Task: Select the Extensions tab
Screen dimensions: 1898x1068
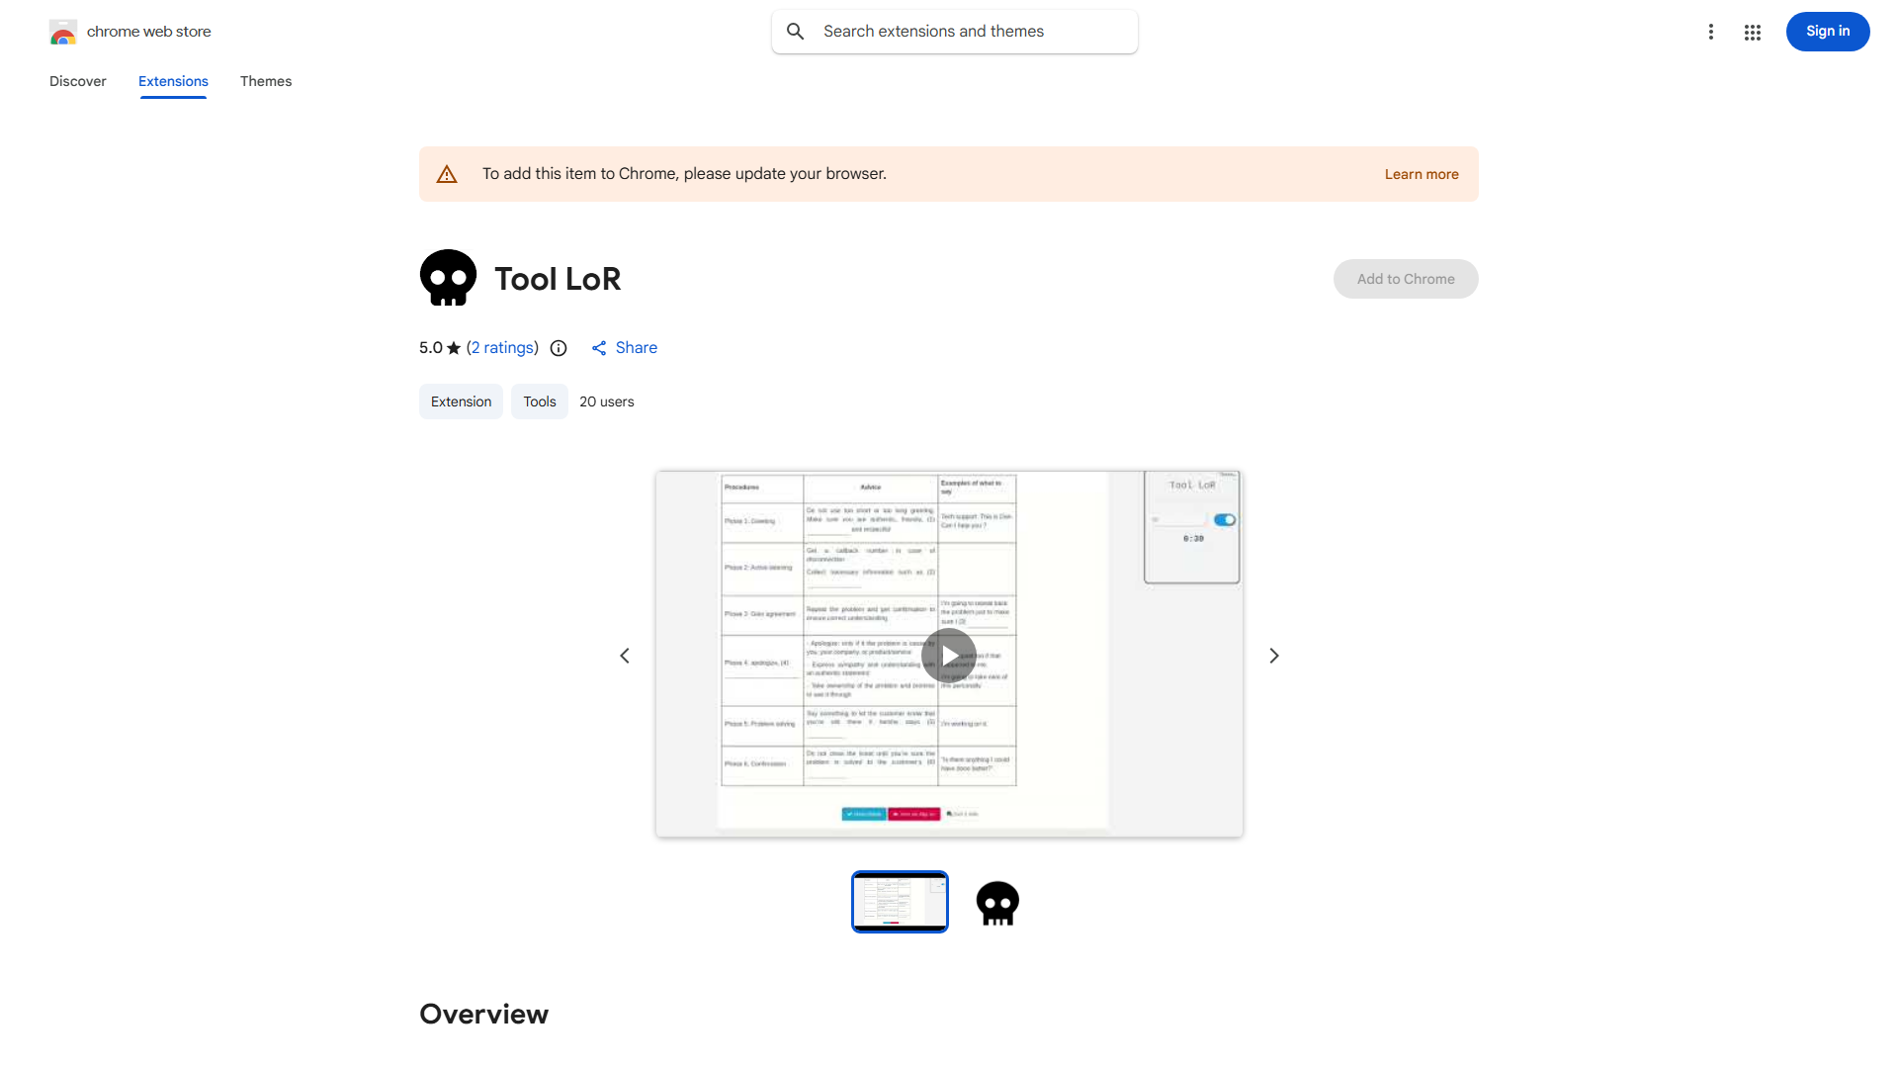Action: [173, 81]
